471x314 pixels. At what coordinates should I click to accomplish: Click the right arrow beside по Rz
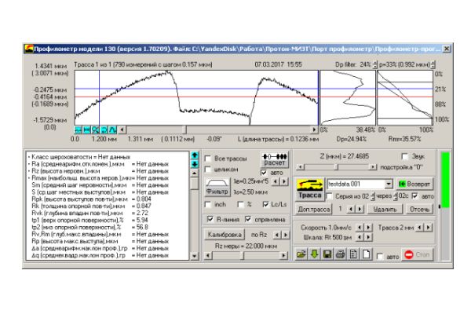click(x=286, y=235)
